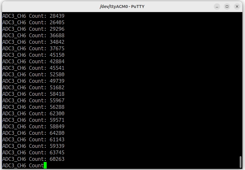Click the line with count 59571

point(33,120)
